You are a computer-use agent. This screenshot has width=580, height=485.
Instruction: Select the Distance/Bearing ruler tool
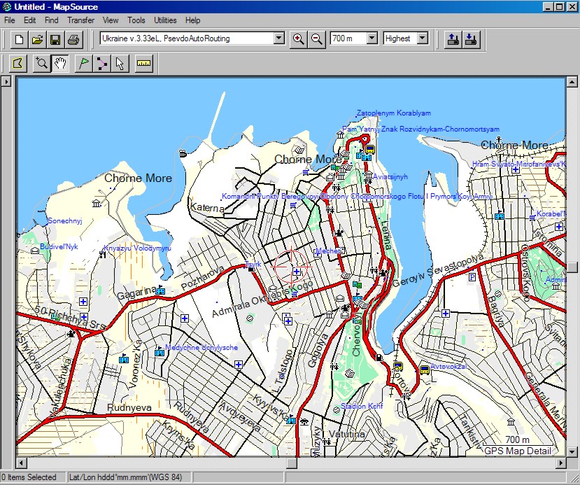coord(144,64)
